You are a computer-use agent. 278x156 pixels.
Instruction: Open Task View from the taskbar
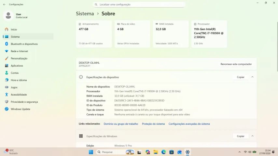point(139,152)
